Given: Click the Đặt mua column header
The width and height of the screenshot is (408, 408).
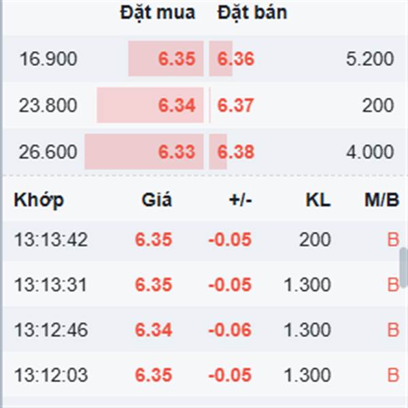Looking at the screenshot, I should (158, 13).
